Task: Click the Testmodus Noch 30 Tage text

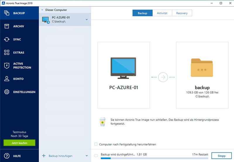Action: [19, 134]
